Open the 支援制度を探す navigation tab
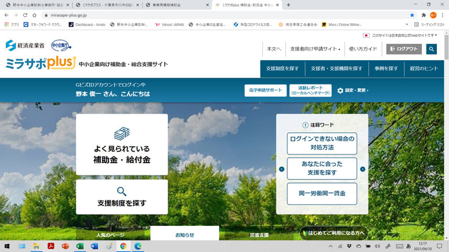Viewport: 449px width, 252px height. tap(283, 69)
